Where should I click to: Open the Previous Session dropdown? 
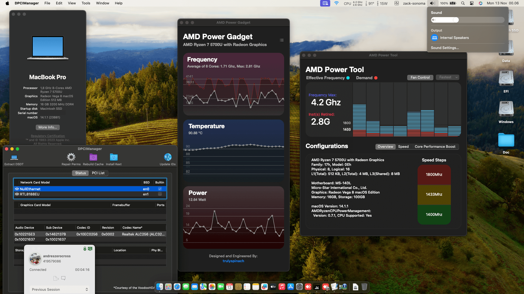point(59,289)
